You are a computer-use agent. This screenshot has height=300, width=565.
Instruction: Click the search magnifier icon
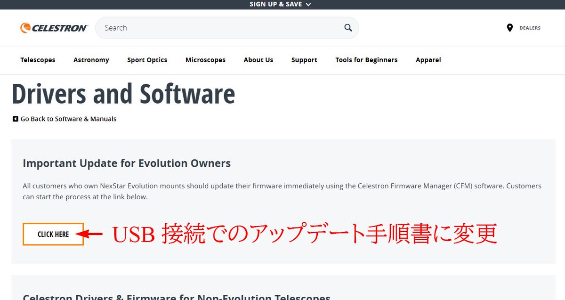[x=348, y=28]
